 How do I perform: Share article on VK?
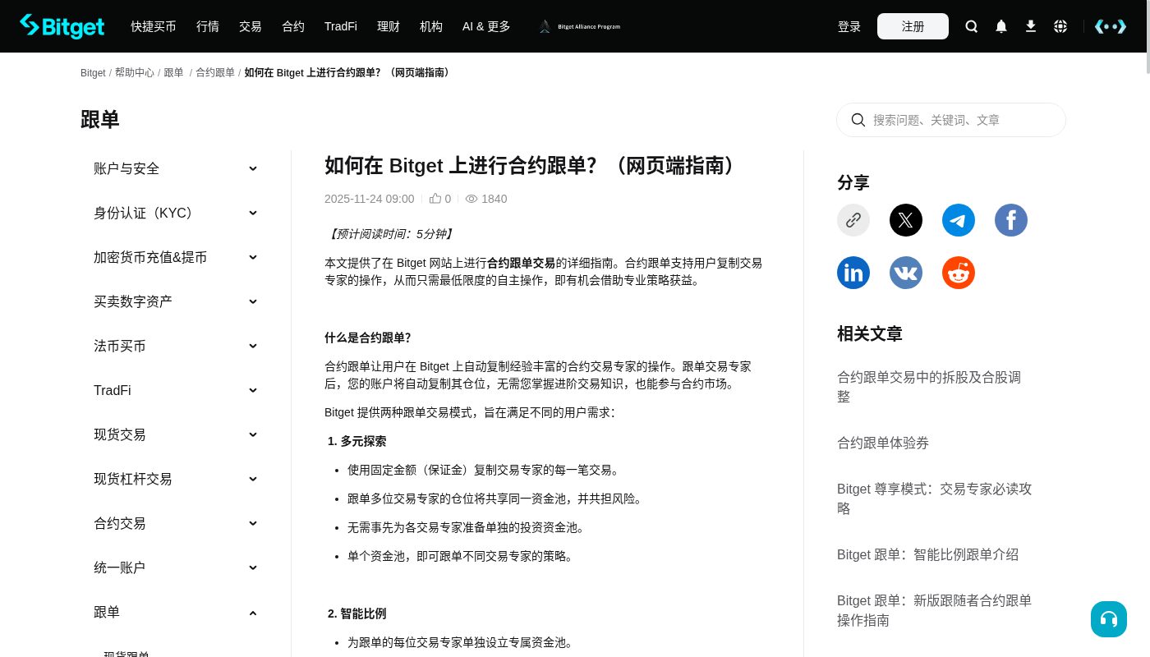click(906, 273)
